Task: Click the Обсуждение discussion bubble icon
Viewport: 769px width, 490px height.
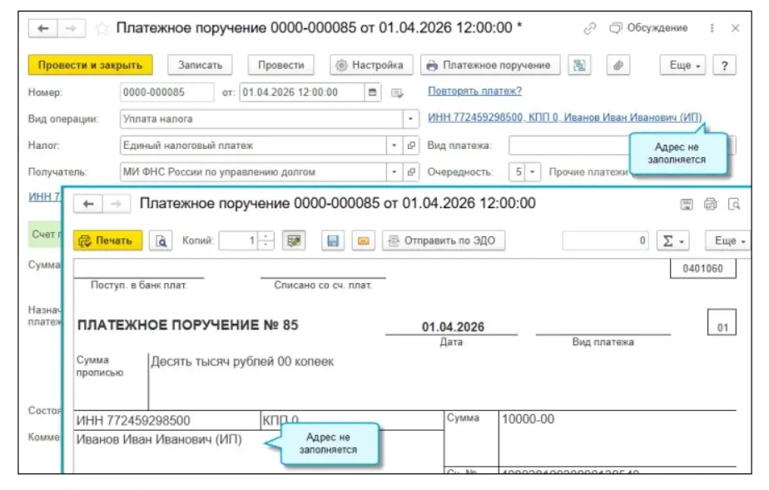Action: 617,27
